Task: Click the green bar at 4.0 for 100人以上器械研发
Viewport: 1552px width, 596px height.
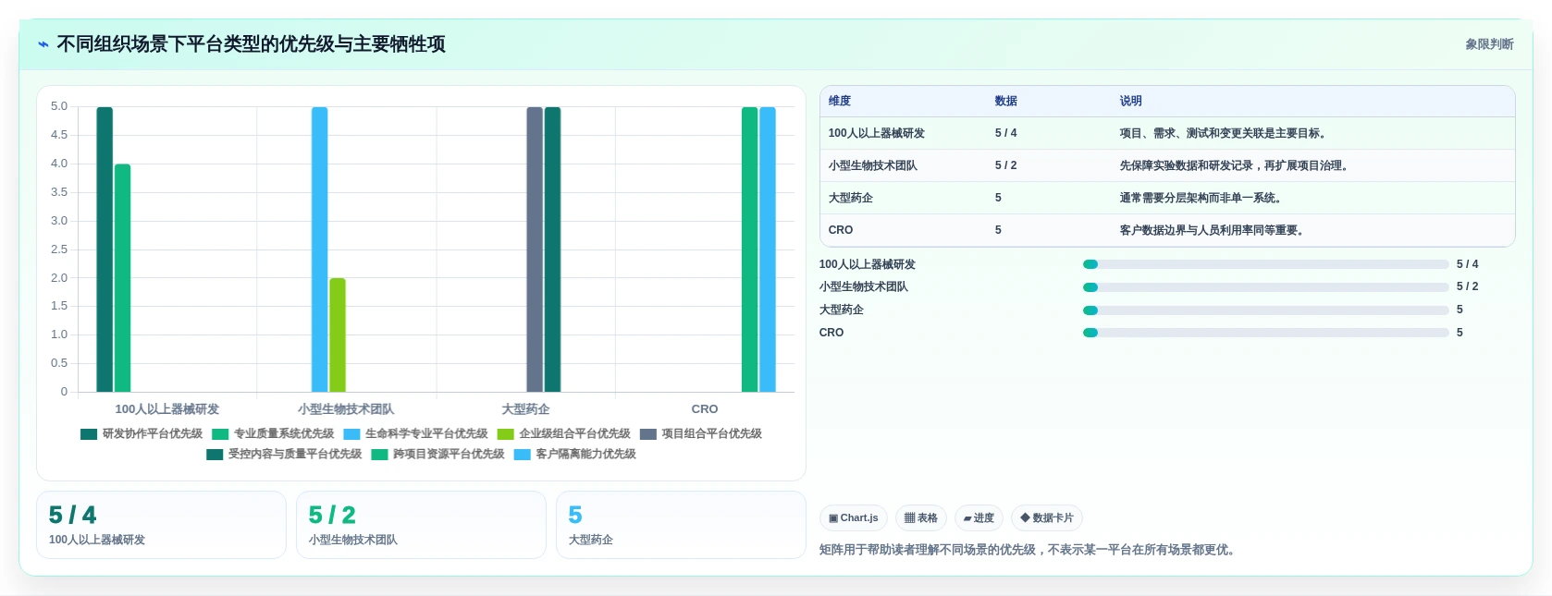Action: [122, 278]
